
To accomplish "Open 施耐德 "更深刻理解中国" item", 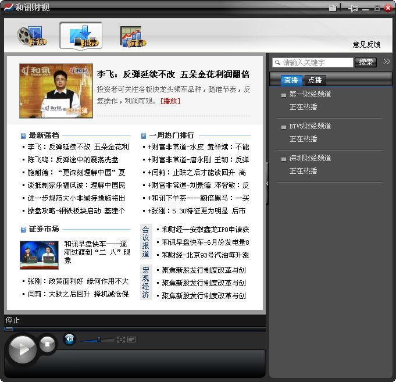I will 76,173.
